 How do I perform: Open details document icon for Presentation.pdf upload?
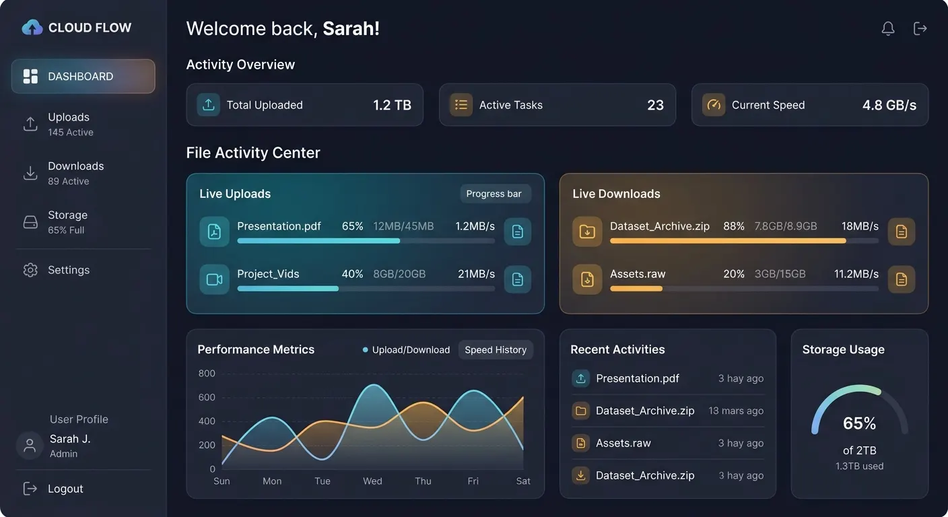pos(518,232)
